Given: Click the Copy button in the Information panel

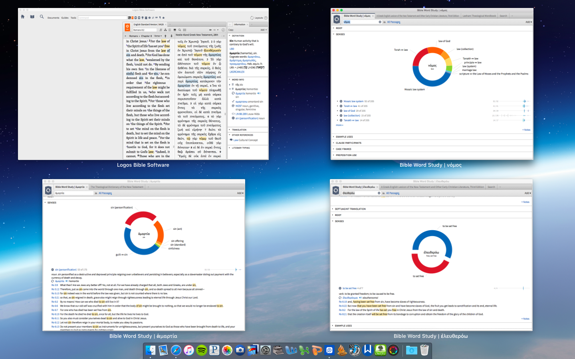Looking at the screenshot, I should coord(231,30).
